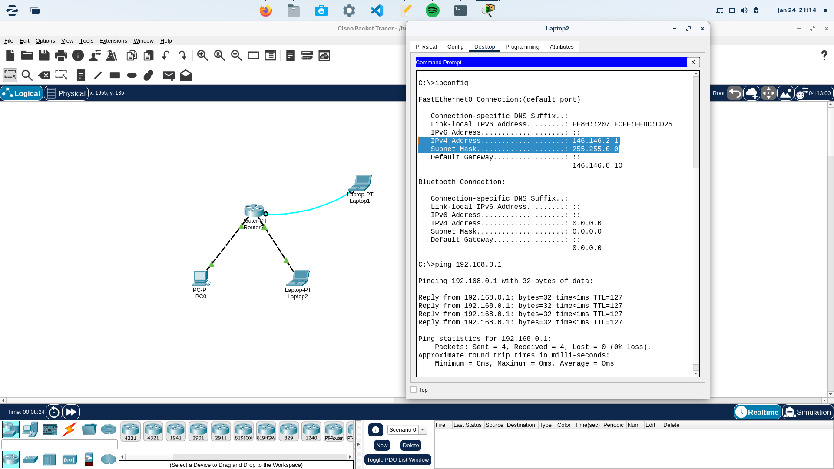Toggle Logical view layout button

point(21,93)
